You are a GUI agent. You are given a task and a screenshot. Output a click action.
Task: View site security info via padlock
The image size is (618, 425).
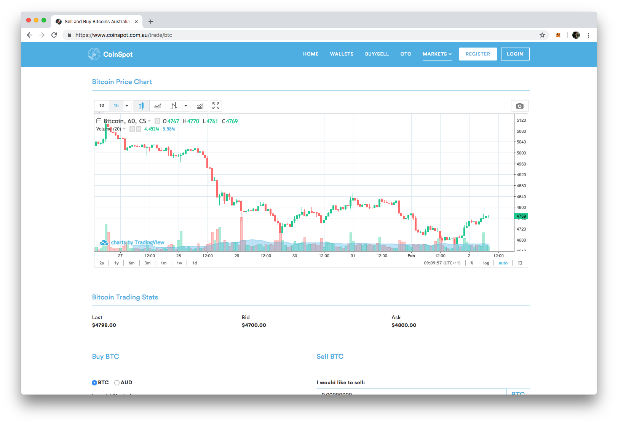coord(69,35)
